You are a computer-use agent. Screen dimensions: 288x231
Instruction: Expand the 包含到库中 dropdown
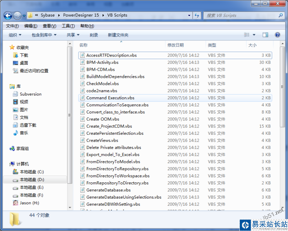[x=44, y=35]
